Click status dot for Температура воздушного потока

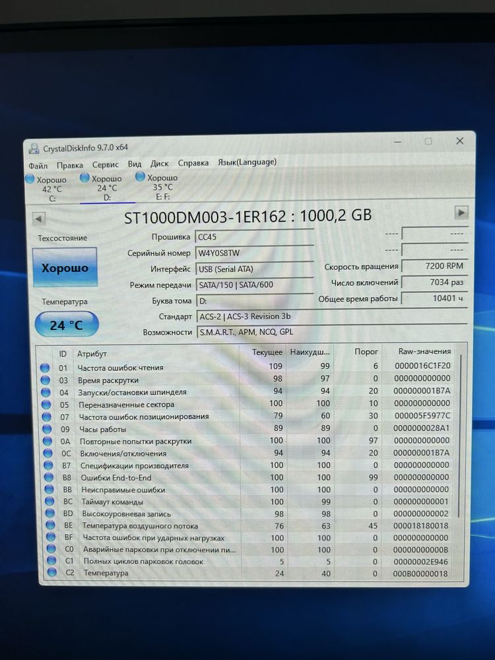51,525
